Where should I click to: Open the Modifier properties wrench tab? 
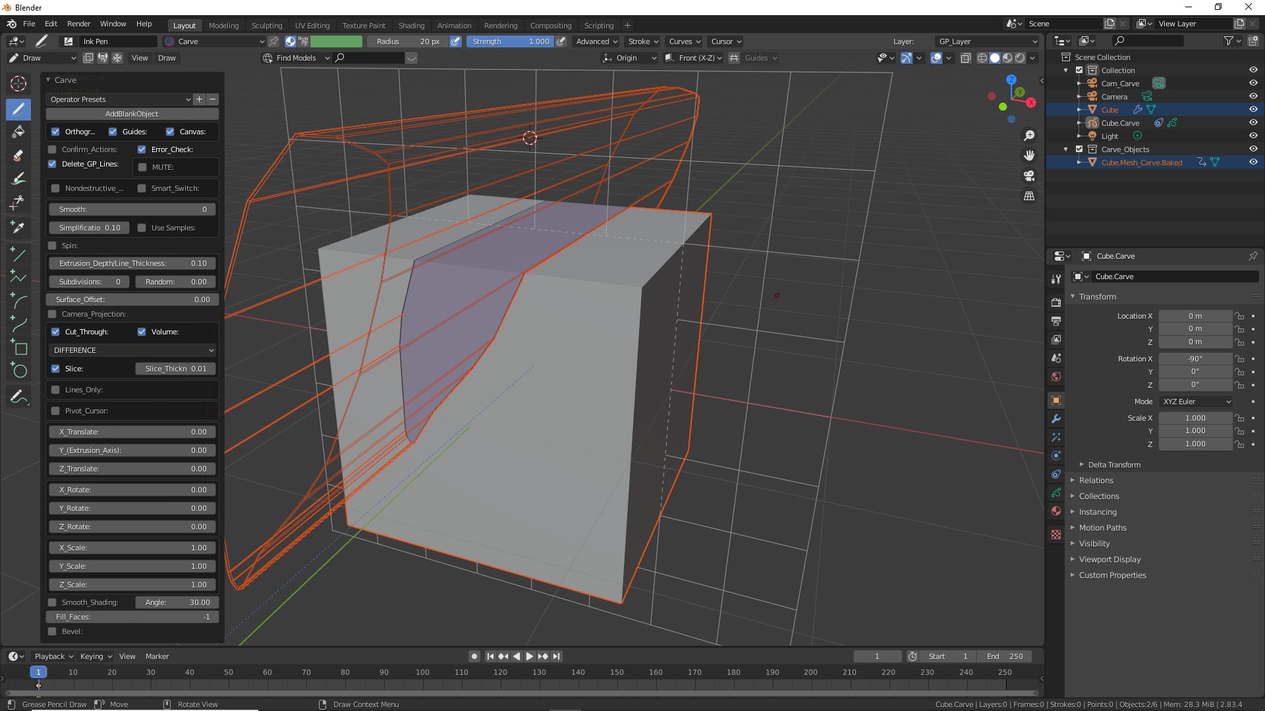coord(1056,419)
